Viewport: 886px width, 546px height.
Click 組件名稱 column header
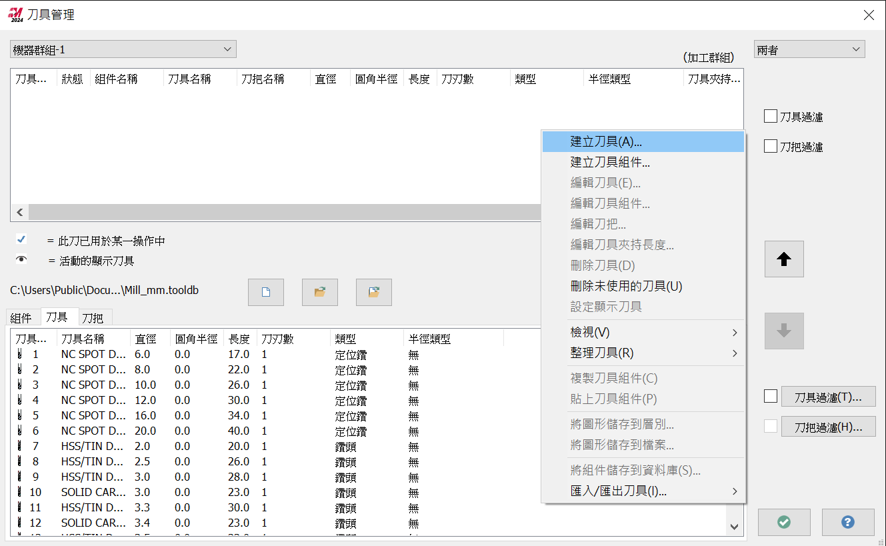[x=127, y=79]
